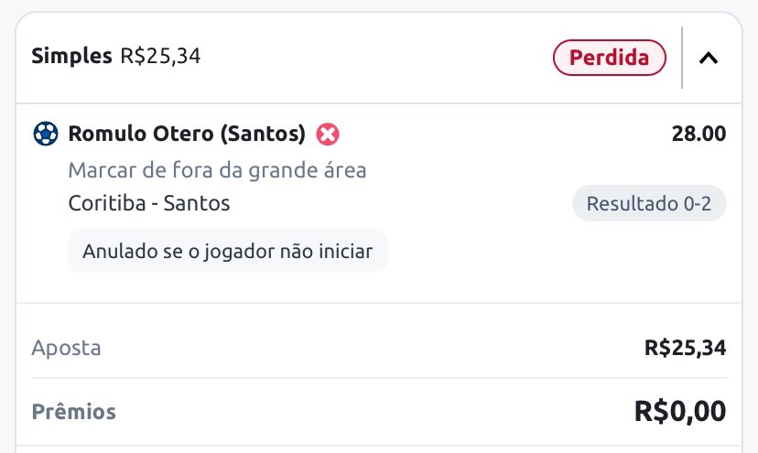
Task: Click the vertical divider beside the chevron
Action: tap(682, 58)
